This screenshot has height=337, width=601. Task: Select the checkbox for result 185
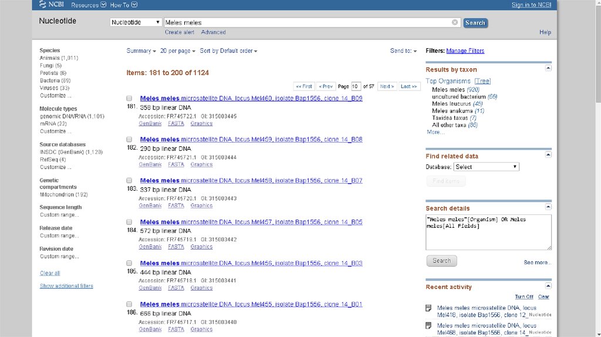pos(129,263)
